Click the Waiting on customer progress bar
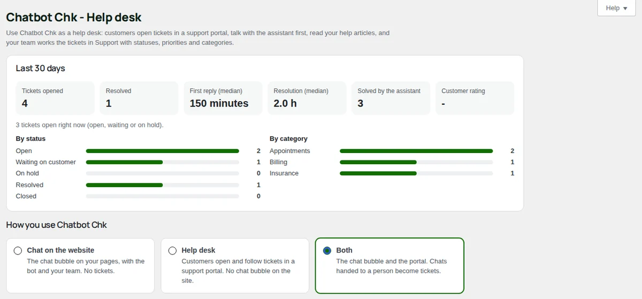 click(x=163, y=162)
